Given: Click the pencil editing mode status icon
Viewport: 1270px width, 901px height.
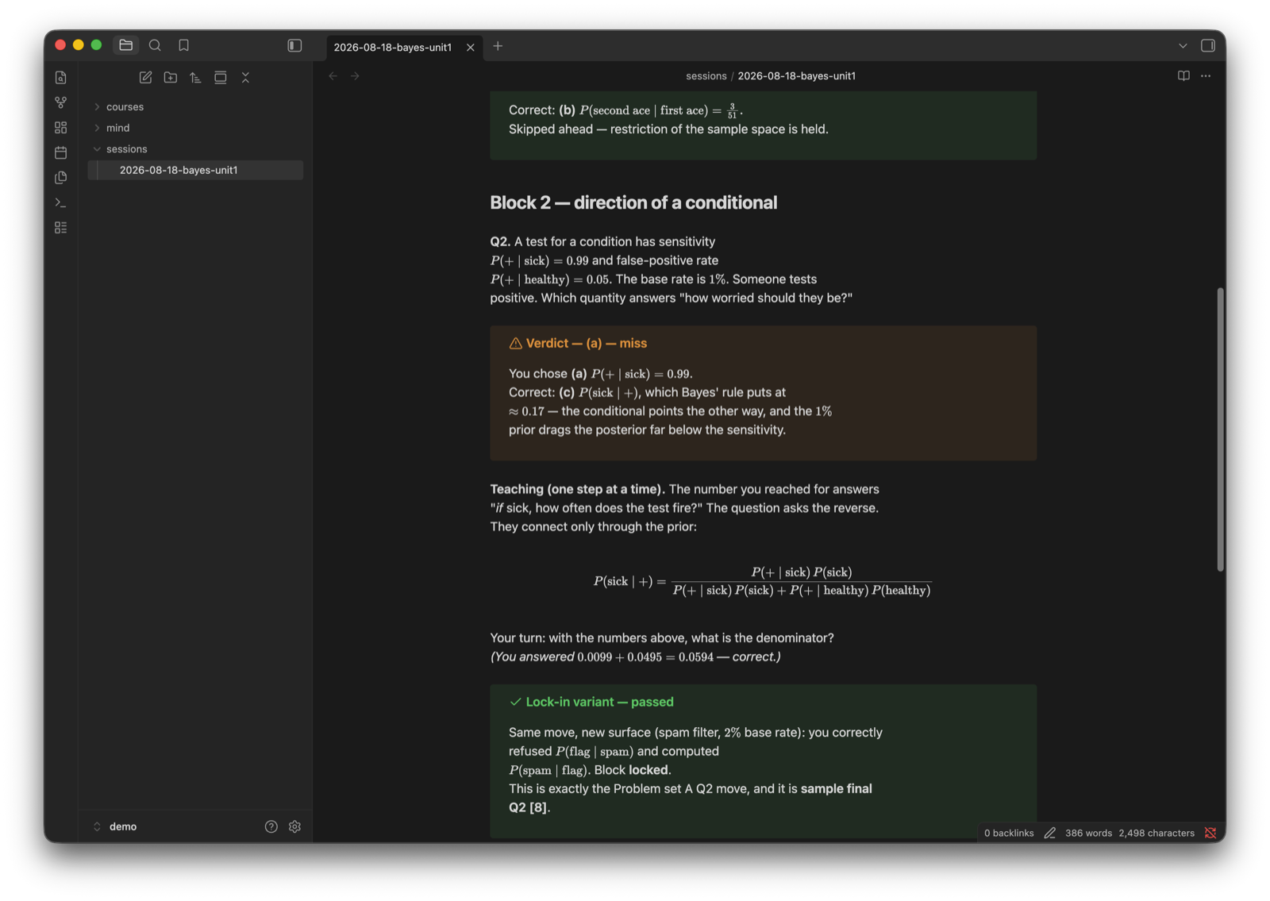Looking at the screenshot, I should 1049,833.
